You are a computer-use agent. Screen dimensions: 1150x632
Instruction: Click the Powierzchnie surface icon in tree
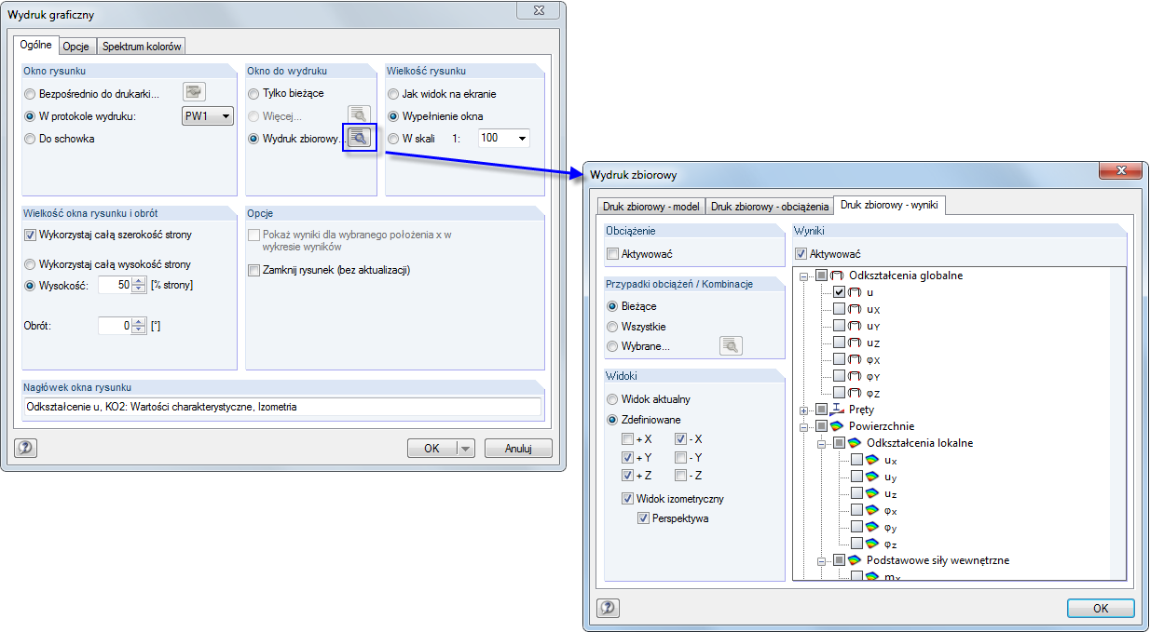click(837, 426)
